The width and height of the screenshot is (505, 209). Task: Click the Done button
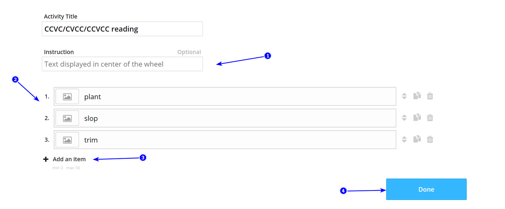426,189
